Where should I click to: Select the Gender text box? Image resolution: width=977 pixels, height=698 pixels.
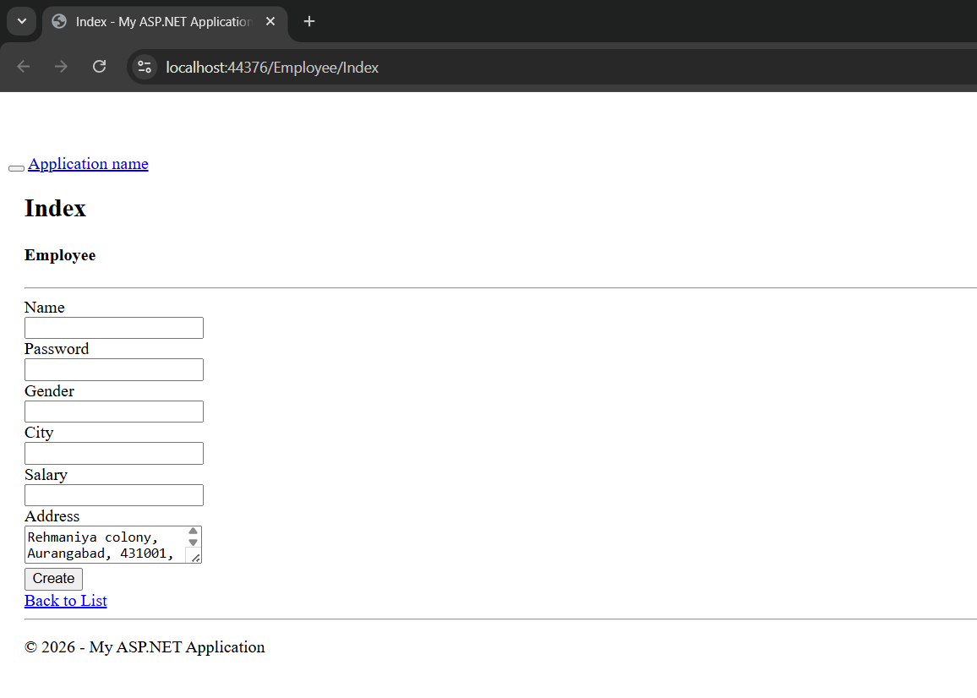(114, 412)
